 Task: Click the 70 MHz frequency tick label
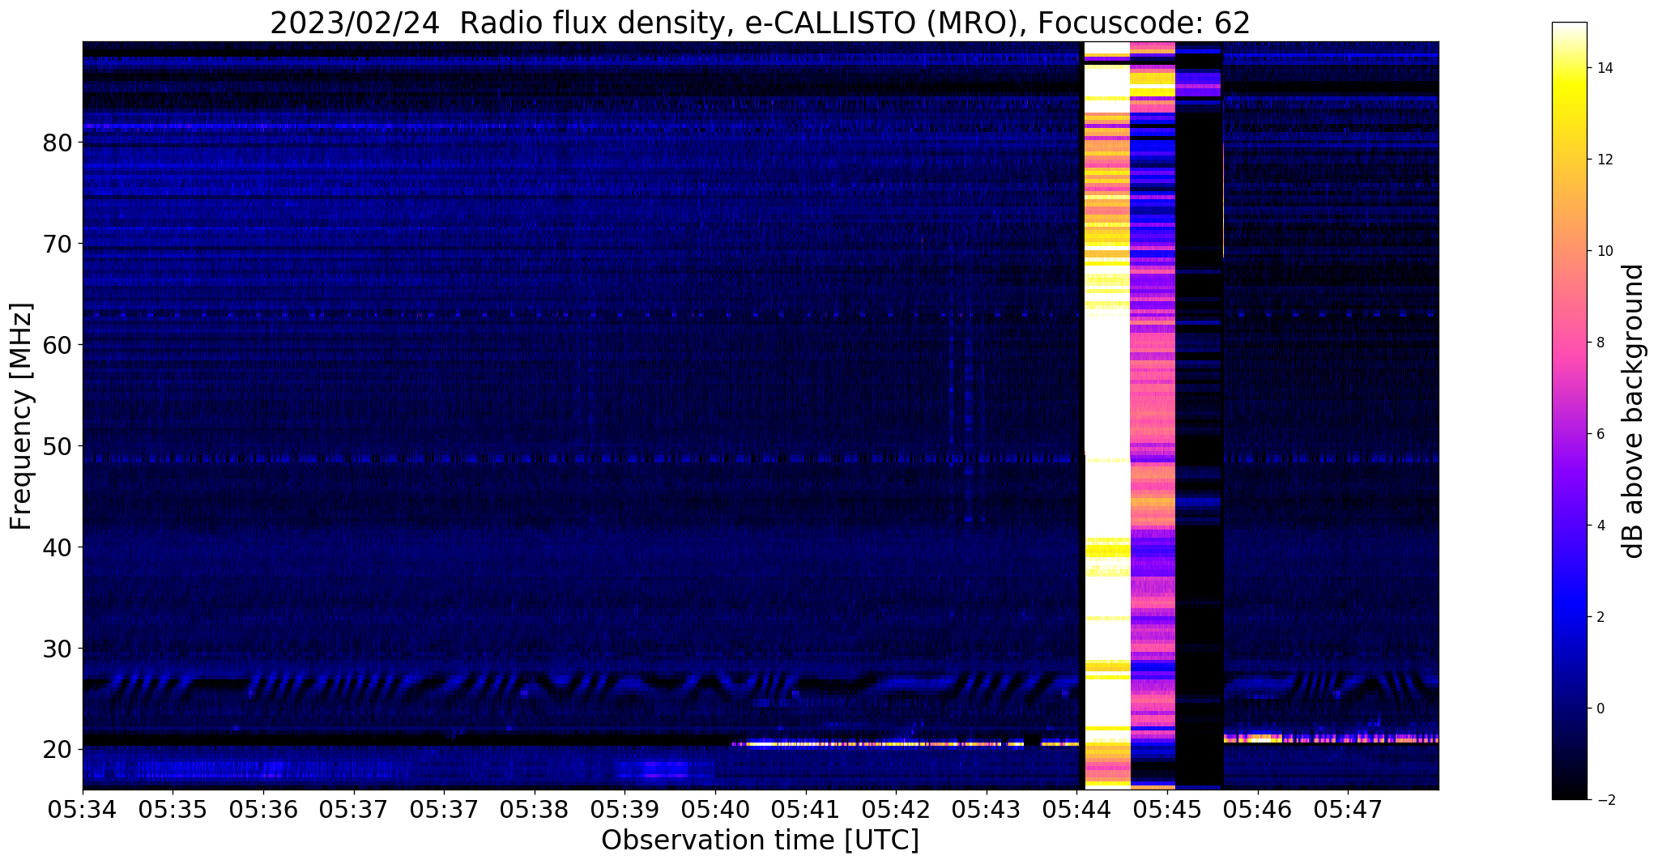tap(57, 244)
